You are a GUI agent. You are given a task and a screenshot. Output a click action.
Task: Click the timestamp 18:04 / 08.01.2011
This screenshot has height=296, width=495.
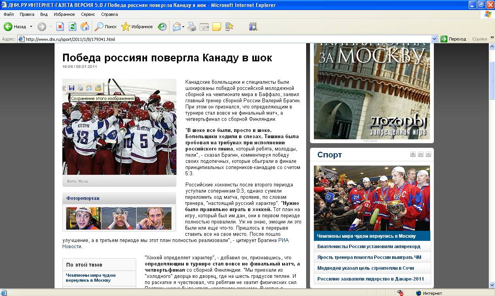click(x=79, y=67)
